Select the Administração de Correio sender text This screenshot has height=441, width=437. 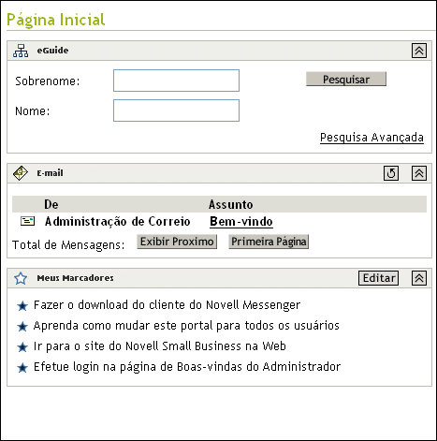click(x=117, y=222)
